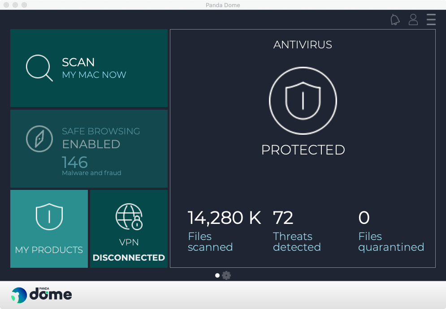Click the large antivirus shield circle icon
Screen dimensions: 446x309
pyautogui.click(x=303, y=101)
